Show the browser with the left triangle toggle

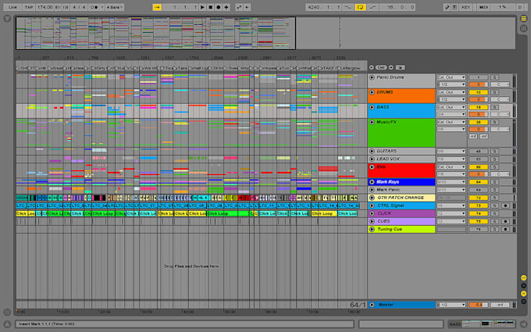[7, 19]
